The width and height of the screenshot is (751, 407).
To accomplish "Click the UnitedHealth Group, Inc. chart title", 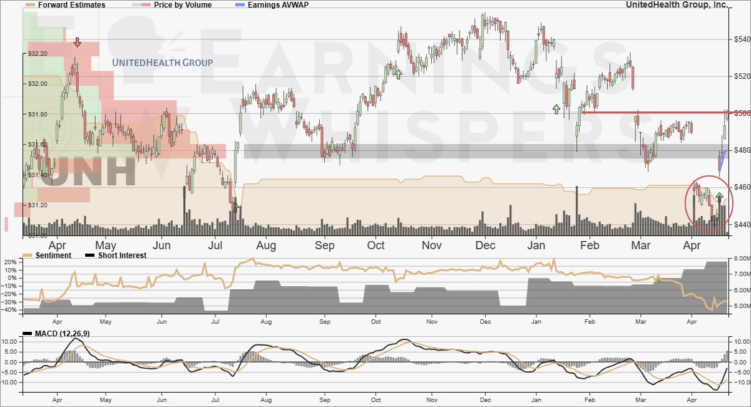I will tap(677, 4).
